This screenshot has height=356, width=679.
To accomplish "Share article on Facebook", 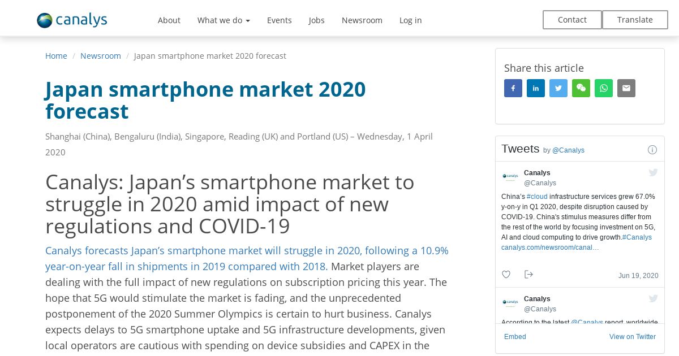I will click(513, 88).
